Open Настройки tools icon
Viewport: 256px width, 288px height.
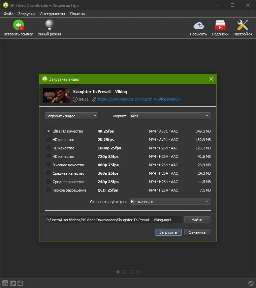(243, 25)
